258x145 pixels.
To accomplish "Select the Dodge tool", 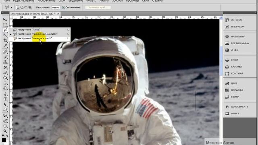I will point(5,88).
